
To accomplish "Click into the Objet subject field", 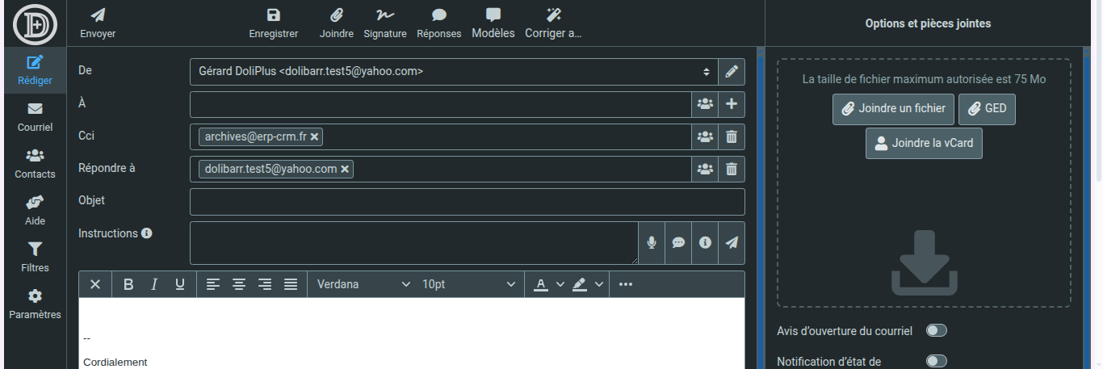I will pyautogui.click(x=468, y=202).
